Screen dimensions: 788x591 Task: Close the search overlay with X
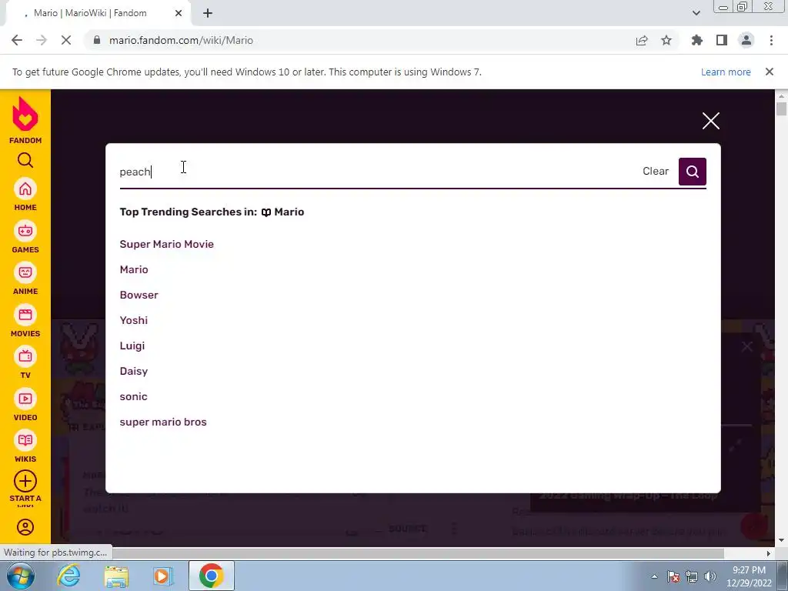pos(710,121)
